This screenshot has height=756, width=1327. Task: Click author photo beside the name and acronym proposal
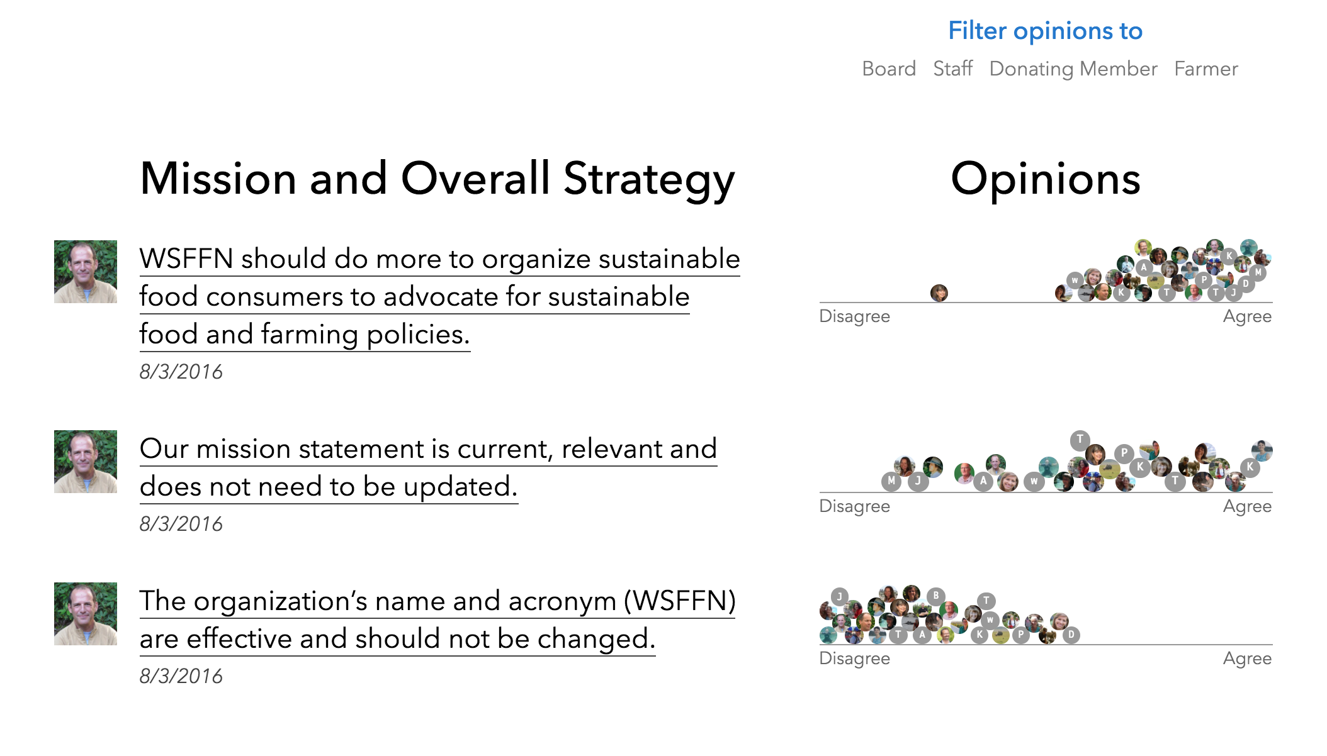(x=86, y=614)
